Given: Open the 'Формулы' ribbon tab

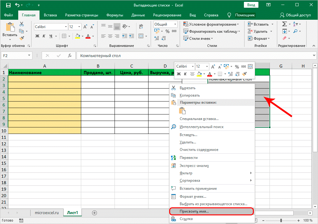Looking at the screenshot, I should [x=115, y=15].
